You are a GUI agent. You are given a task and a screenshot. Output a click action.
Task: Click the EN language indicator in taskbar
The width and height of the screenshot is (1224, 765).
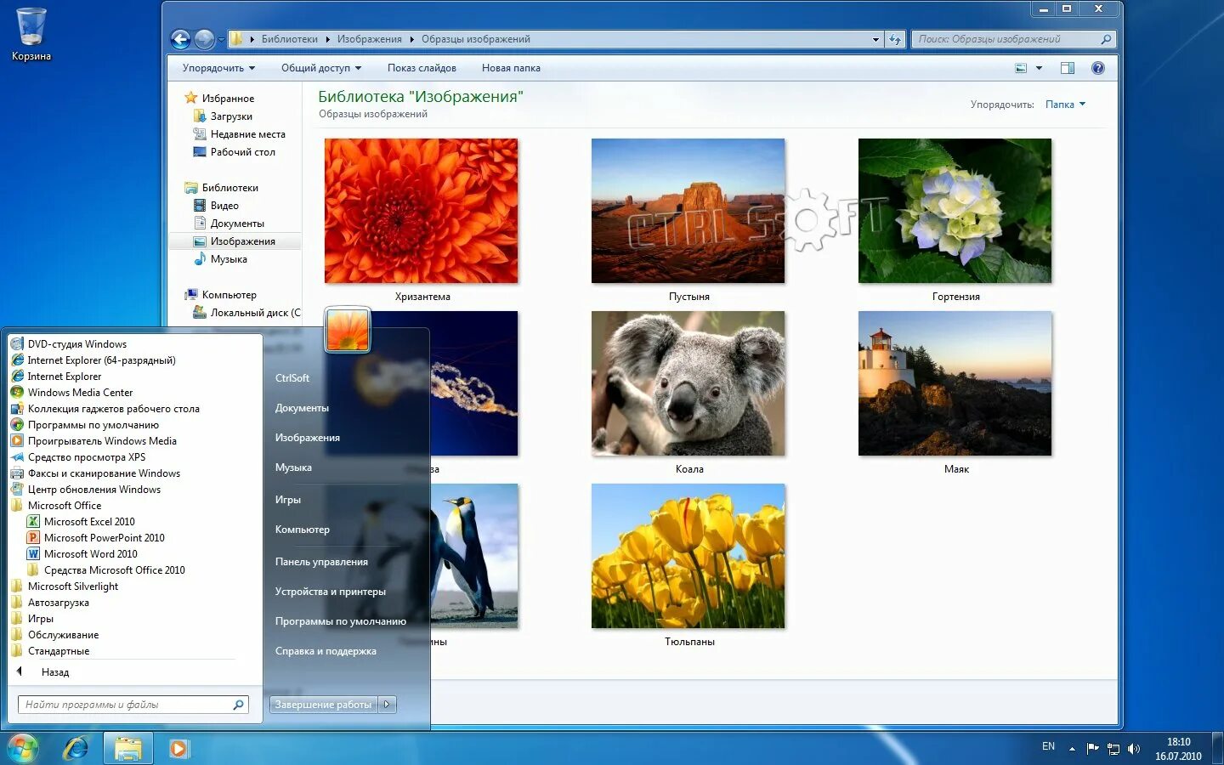pos(1048,746)
